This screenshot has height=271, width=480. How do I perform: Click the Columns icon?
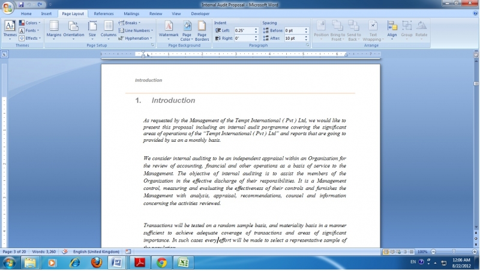tap(109, 29)
